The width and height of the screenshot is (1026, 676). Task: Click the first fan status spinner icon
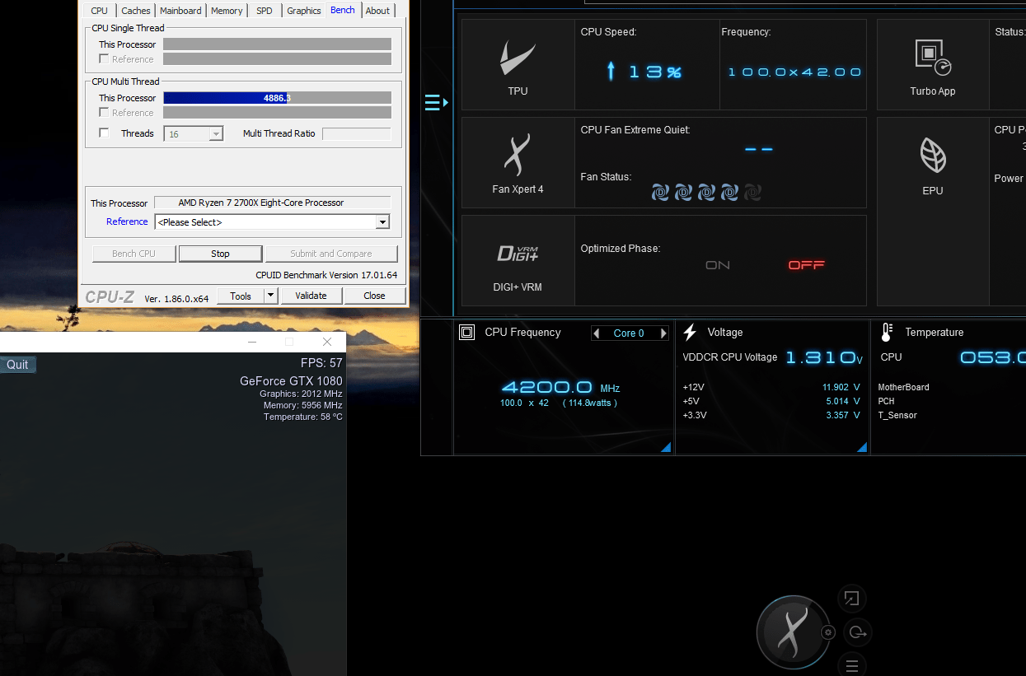(x=660, y=192)
